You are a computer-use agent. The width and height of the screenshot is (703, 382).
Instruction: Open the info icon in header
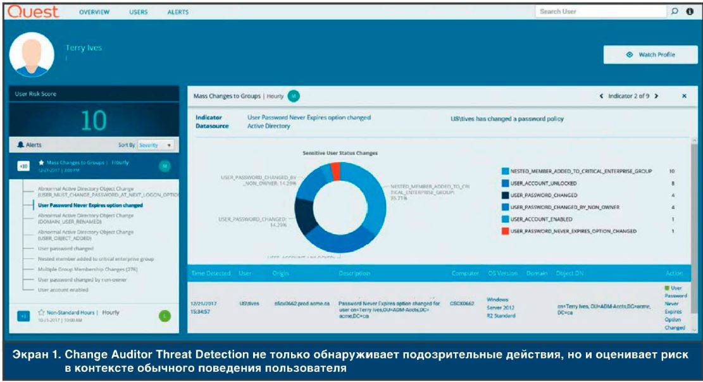pyautogui.click(x=690, y=11)
